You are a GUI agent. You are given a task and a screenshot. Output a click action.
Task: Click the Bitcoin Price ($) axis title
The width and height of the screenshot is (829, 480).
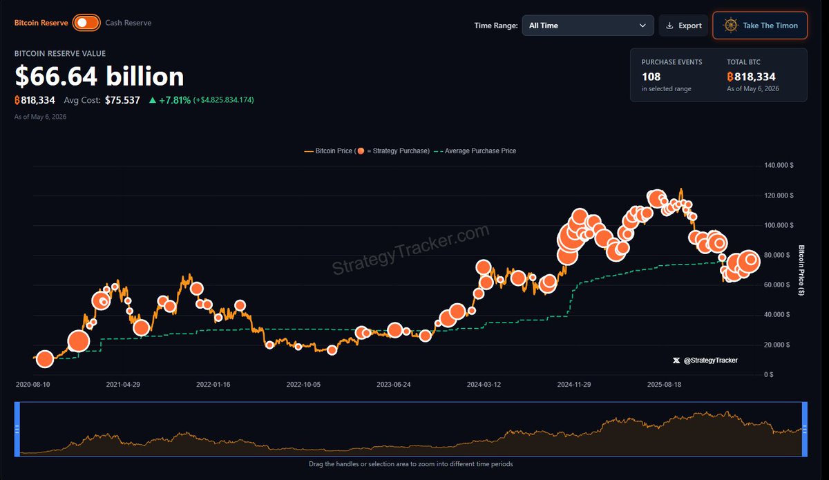pyautogui.click(x=801, y=270)
